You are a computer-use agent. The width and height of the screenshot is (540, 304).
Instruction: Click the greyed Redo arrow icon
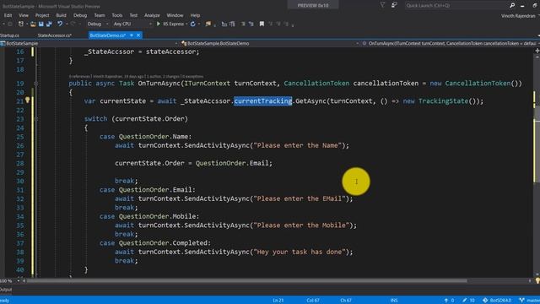(x=73, y=24)
